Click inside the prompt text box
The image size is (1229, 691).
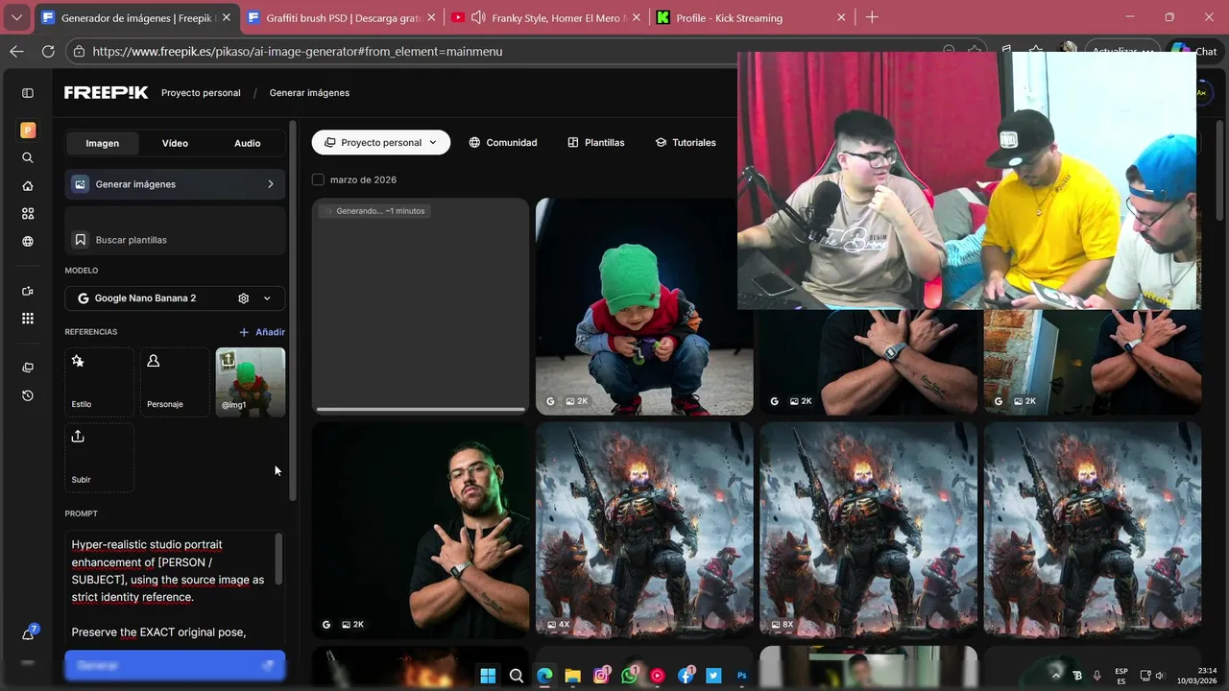click(x=171, y=587)
